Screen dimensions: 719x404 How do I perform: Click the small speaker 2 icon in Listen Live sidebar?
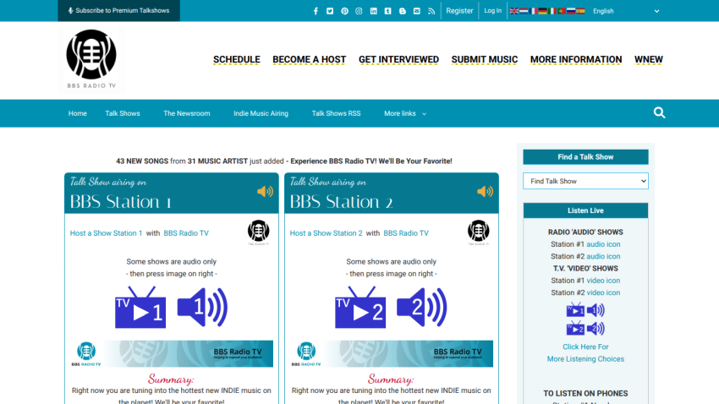[x=596, y=329]
